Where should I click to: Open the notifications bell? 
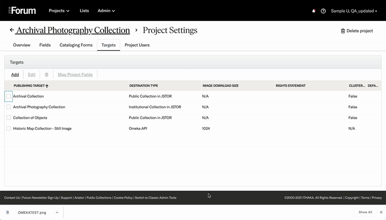314,11
